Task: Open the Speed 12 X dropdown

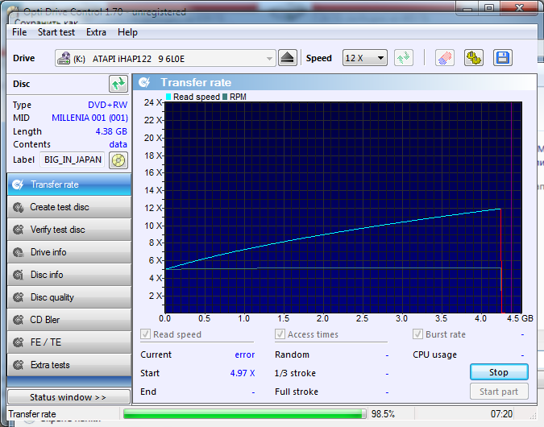Action: coord(365,58)
